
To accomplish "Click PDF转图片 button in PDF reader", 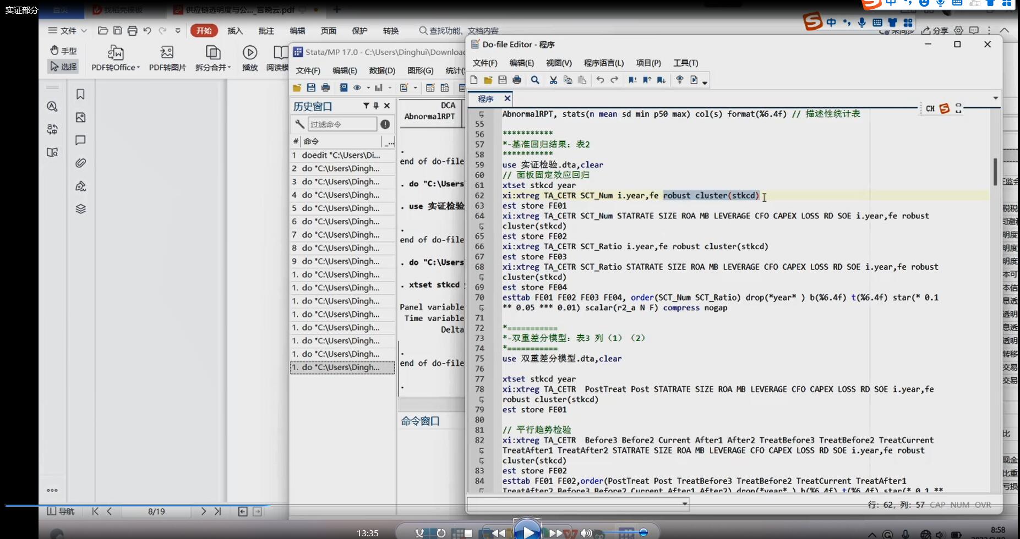I will pos(167,58).
